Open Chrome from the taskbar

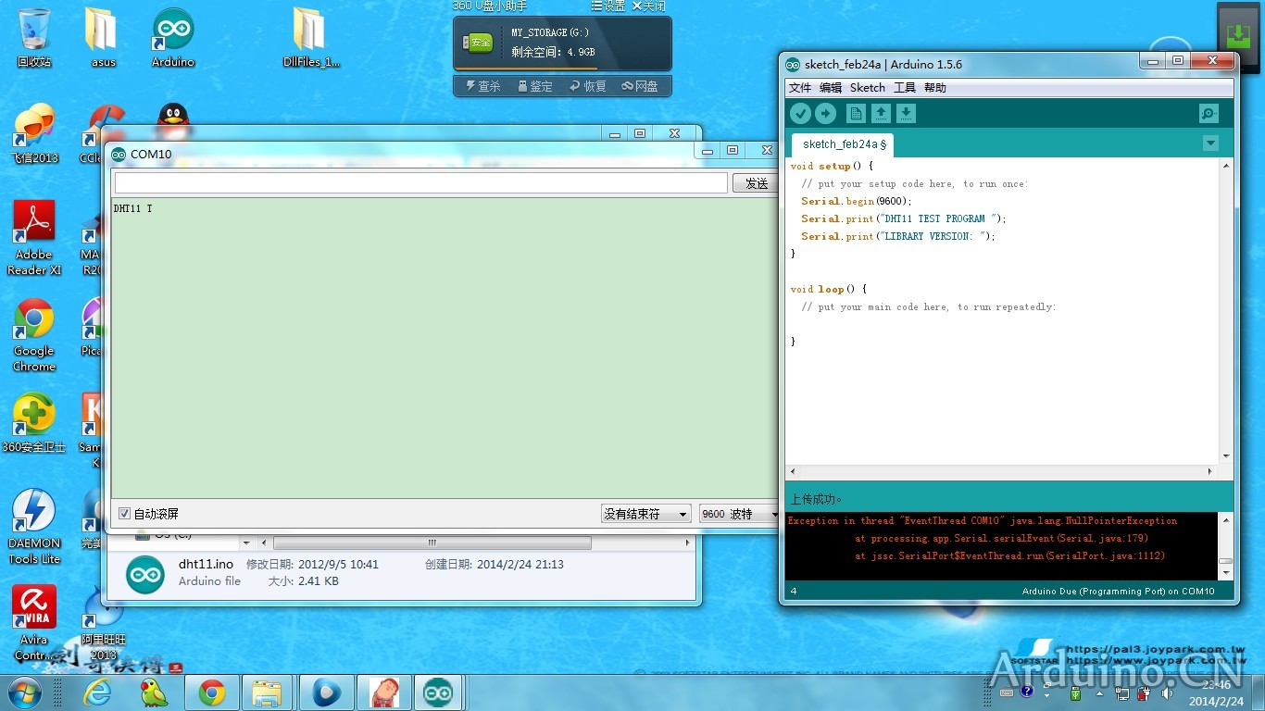pyautogui.click(x=212, y=692)
